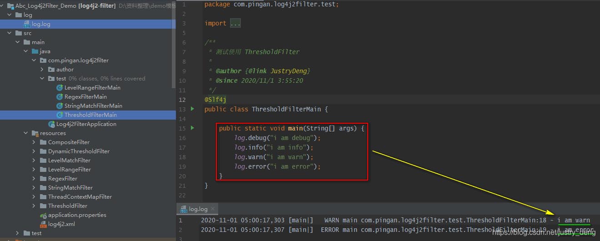Click the LevelMatchFilter folder icon

point(43,161)
